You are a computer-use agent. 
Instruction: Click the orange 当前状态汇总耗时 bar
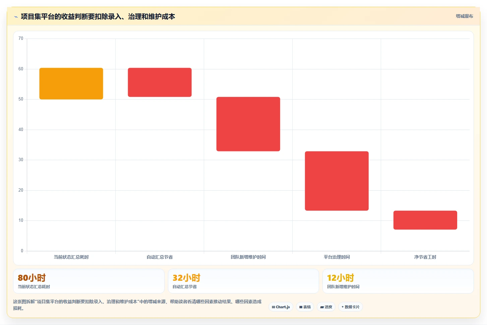[x=71, y=83]
